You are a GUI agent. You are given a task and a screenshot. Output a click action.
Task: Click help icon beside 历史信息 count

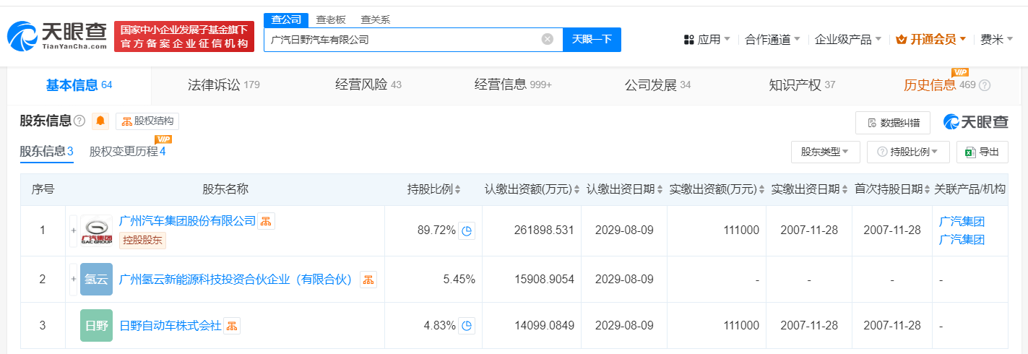(x=985, y=85)
